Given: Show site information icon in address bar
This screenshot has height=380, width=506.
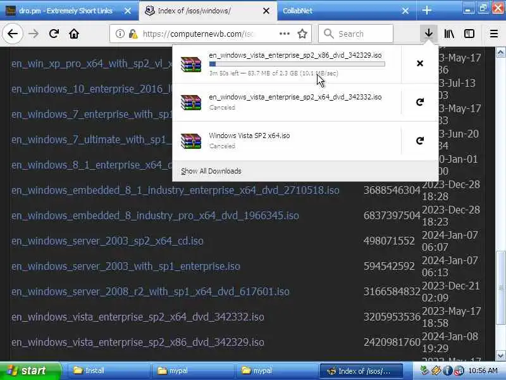Looking at the screenshot, I should coord(120,34).
